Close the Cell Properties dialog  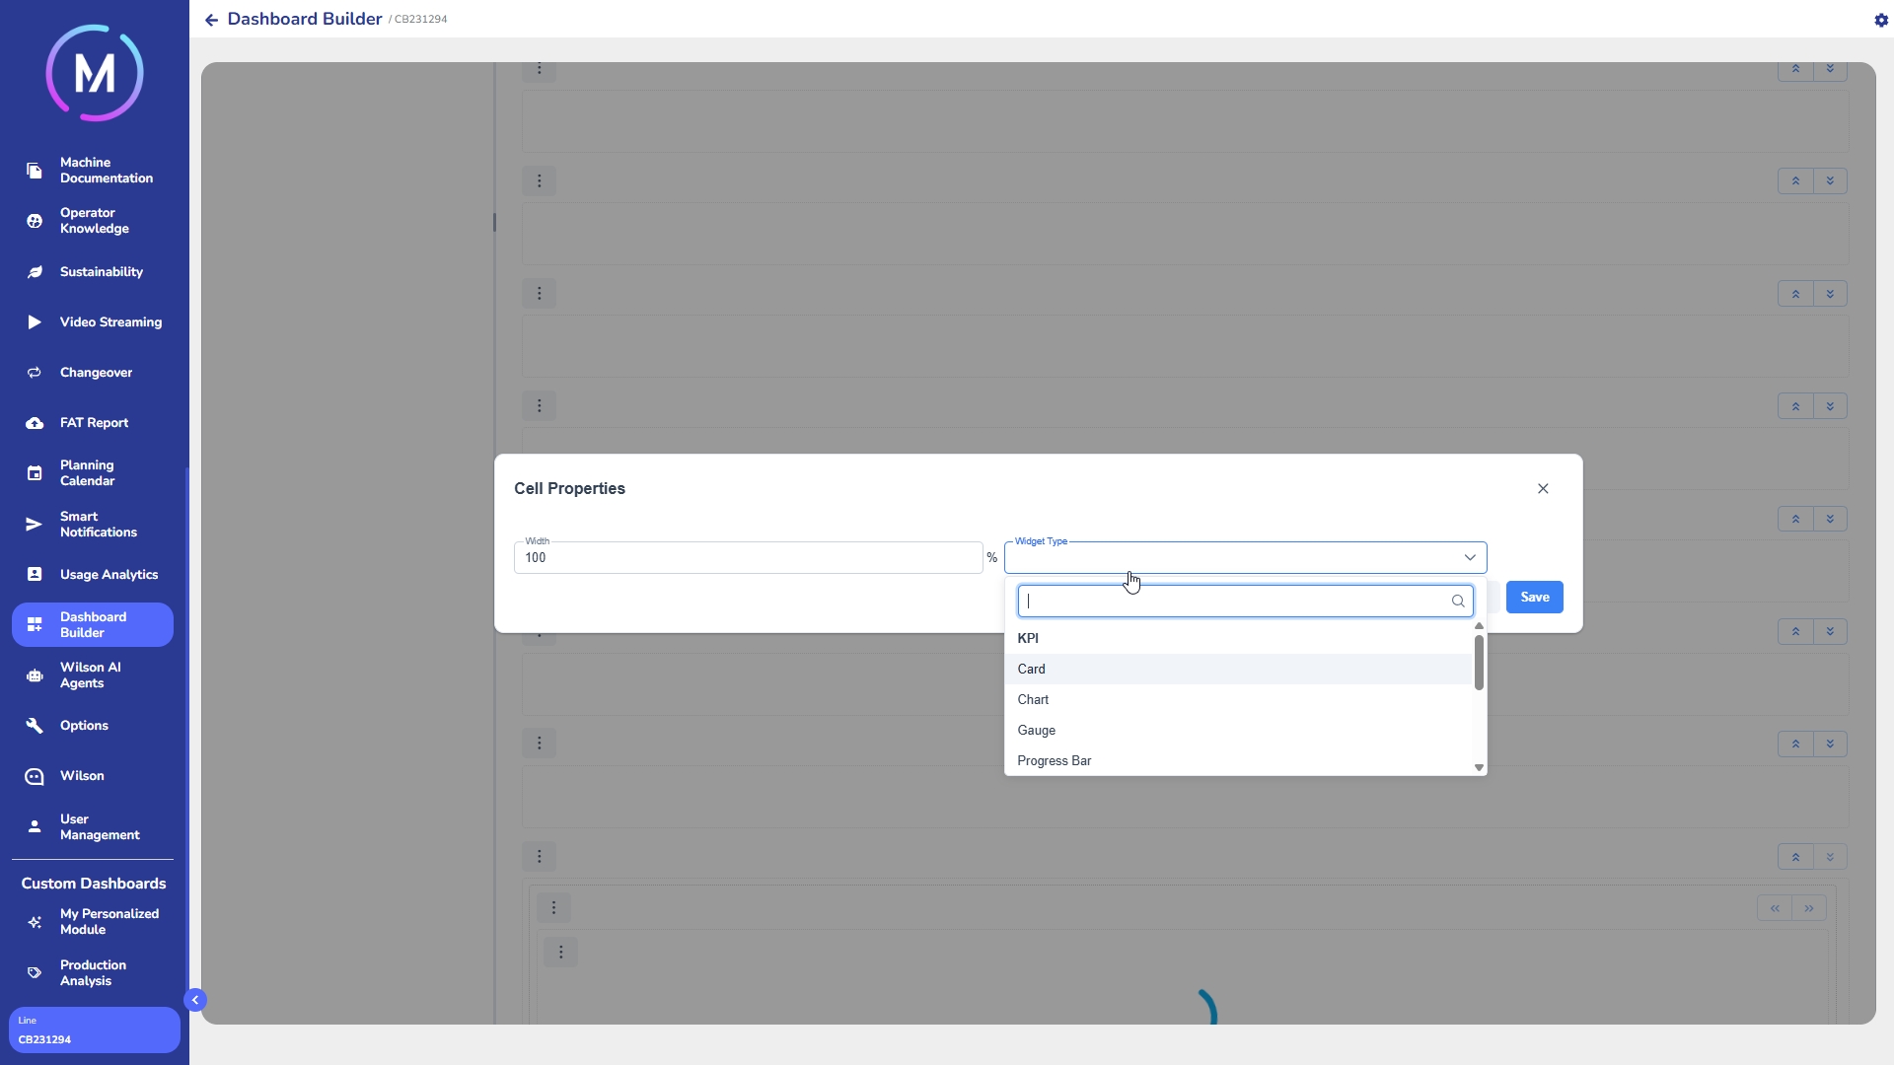[1543, 489]
